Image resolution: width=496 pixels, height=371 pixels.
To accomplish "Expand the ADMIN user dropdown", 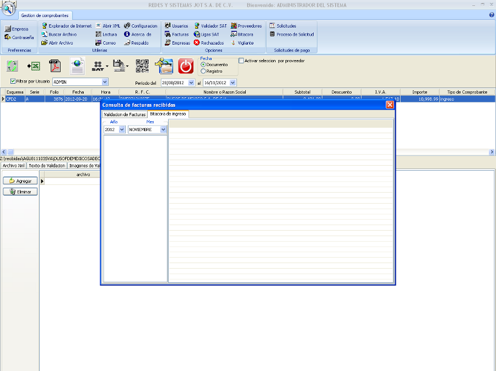I will (105, 81).
